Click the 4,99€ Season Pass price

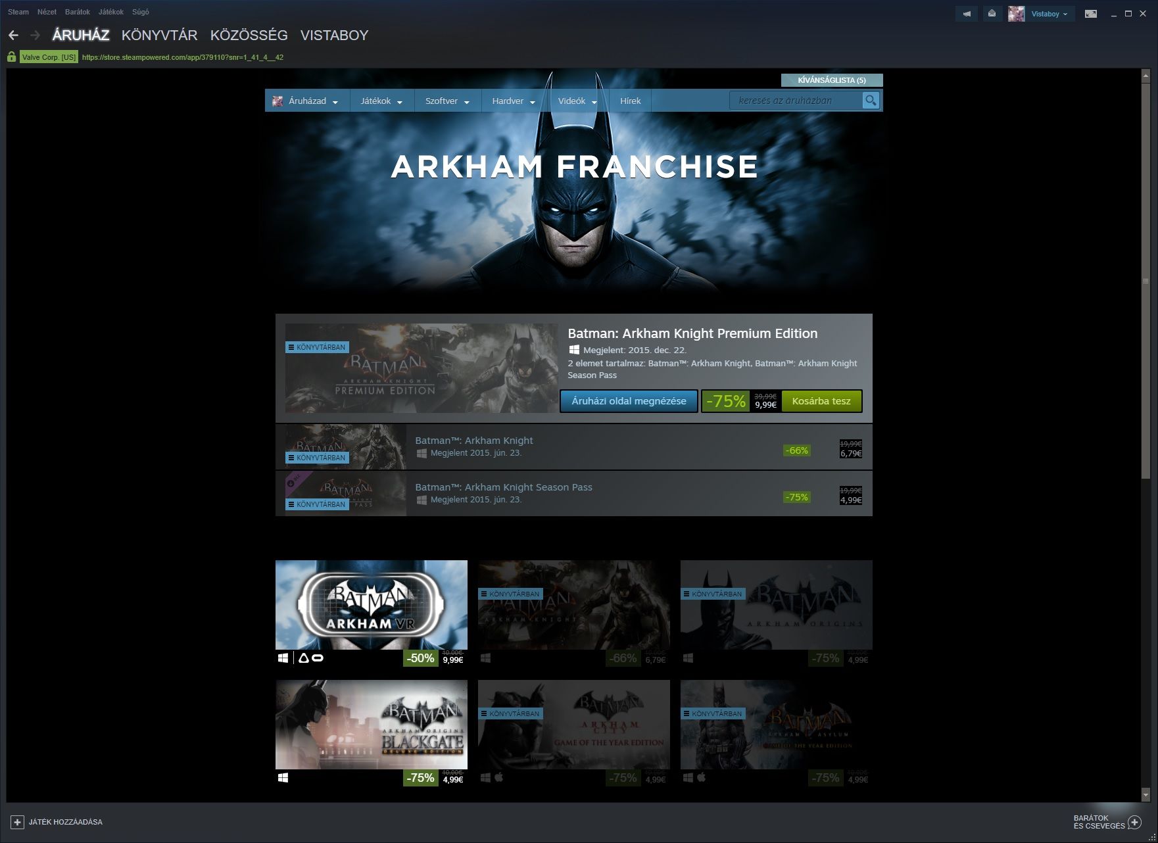pyautogui.click(x=850, y=500)
